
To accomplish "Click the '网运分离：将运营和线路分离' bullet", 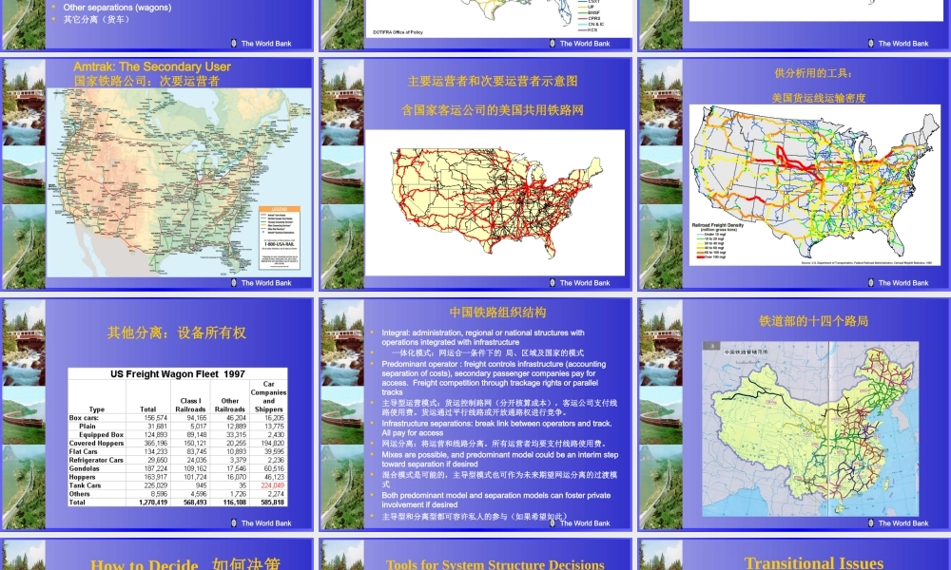I will click(x=494, y=444).
